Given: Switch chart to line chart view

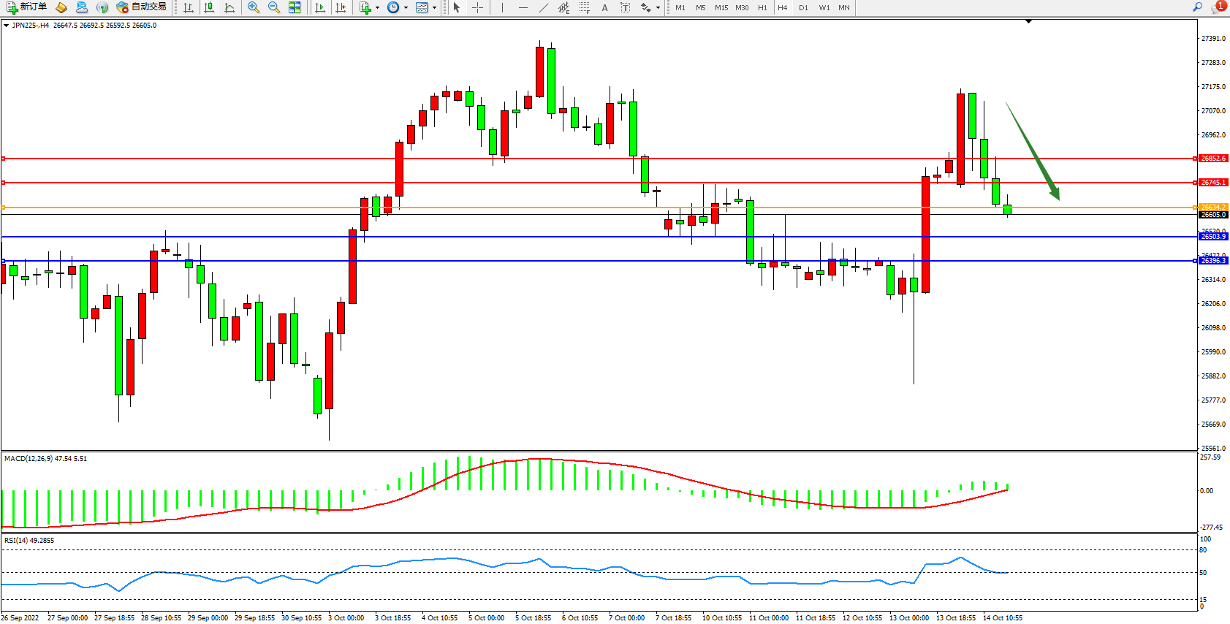Looking at the screenshot, I should tap(229, 7).
